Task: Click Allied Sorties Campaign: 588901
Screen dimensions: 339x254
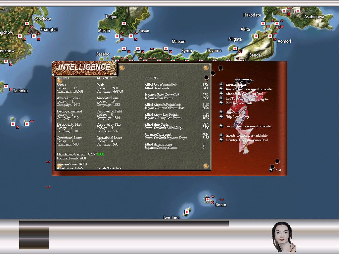Action: point(70,91)
